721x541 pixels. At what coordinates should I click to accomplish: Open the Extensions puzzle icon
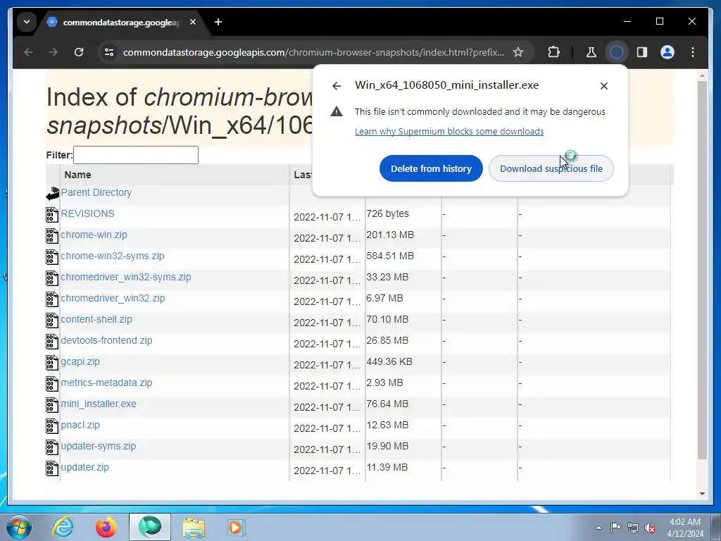(x=553, y=52)
